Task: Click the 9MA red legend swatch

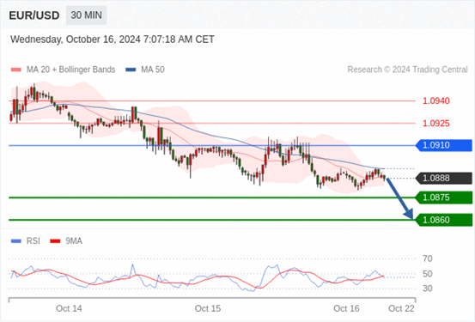Action: pos(55,241)
